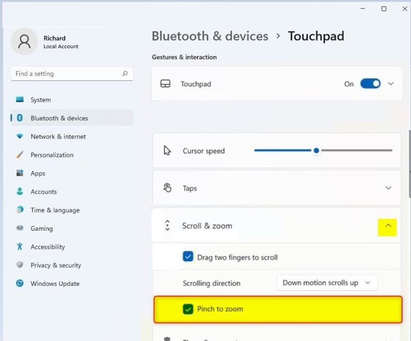
Task: Maximize the Settings window
Action: pos(384,9)
